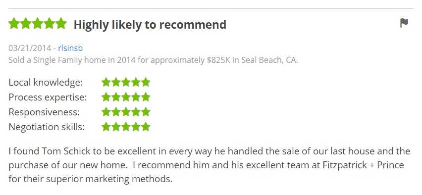The width and height of the screenshot is (422, 195).
Task: Click the 'Highly likely to recommend' heading
Action: coord(150,24)
